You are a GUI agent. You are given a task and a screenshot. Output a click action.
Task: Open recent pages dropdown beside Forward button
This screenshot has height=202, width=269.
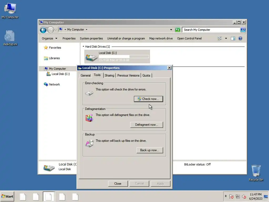[x=55, y=30]
